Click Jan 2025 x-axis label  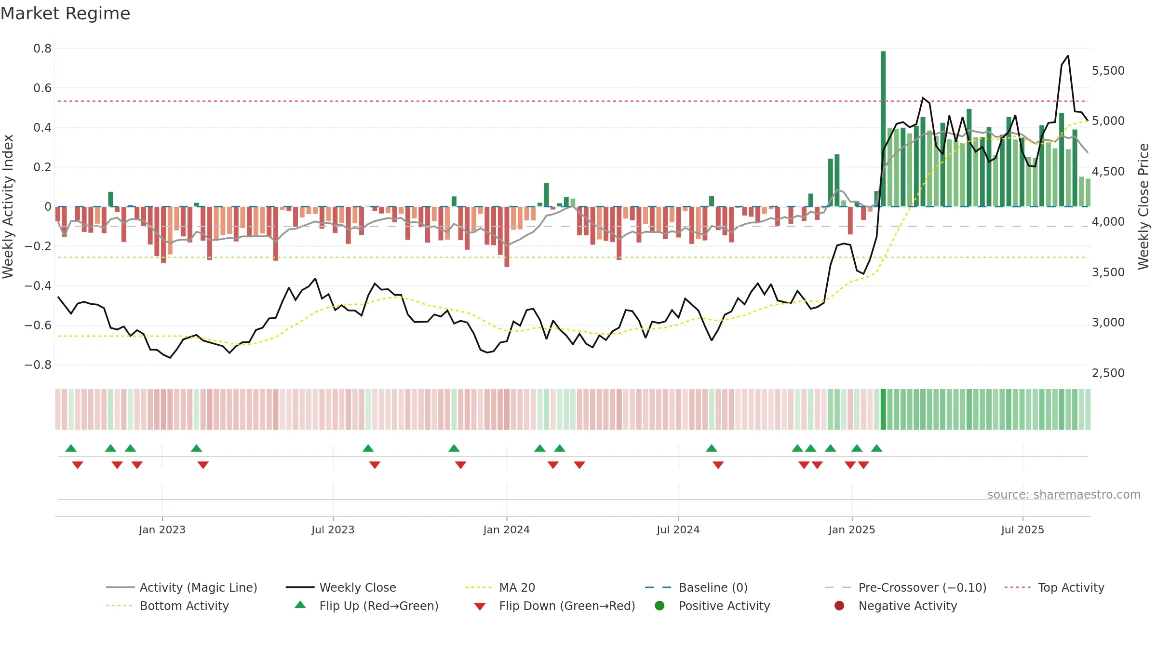point(852,529)
